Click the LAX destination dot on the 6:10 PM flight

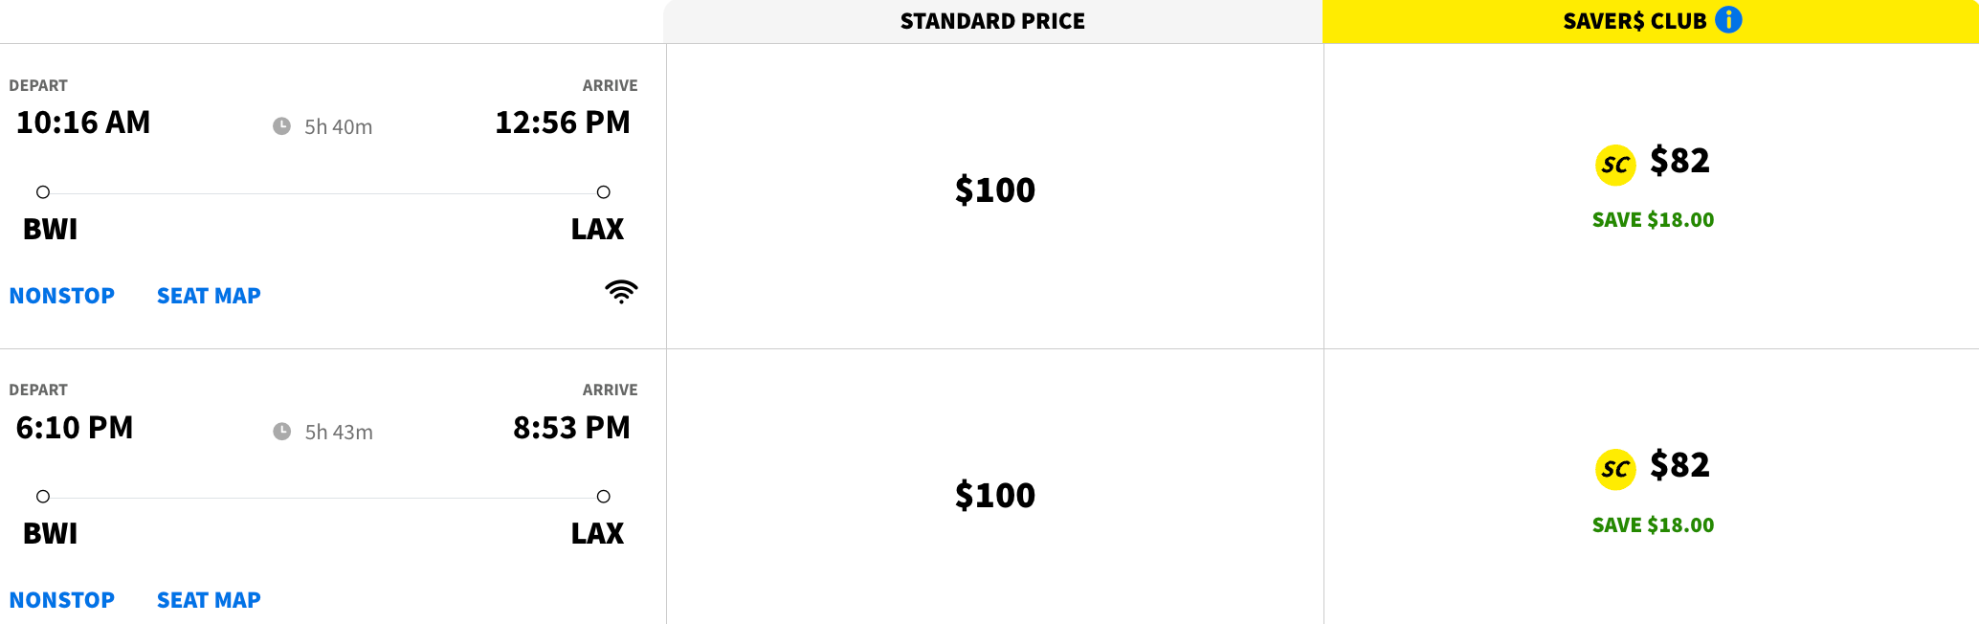coord(603,497)
